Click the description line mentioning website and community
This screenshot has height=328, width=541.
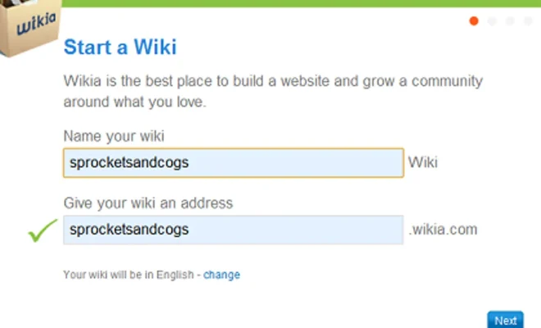273,81
